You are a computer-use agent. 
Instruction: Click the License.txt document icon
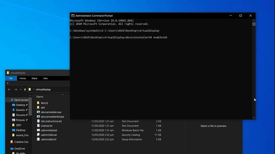38,125
